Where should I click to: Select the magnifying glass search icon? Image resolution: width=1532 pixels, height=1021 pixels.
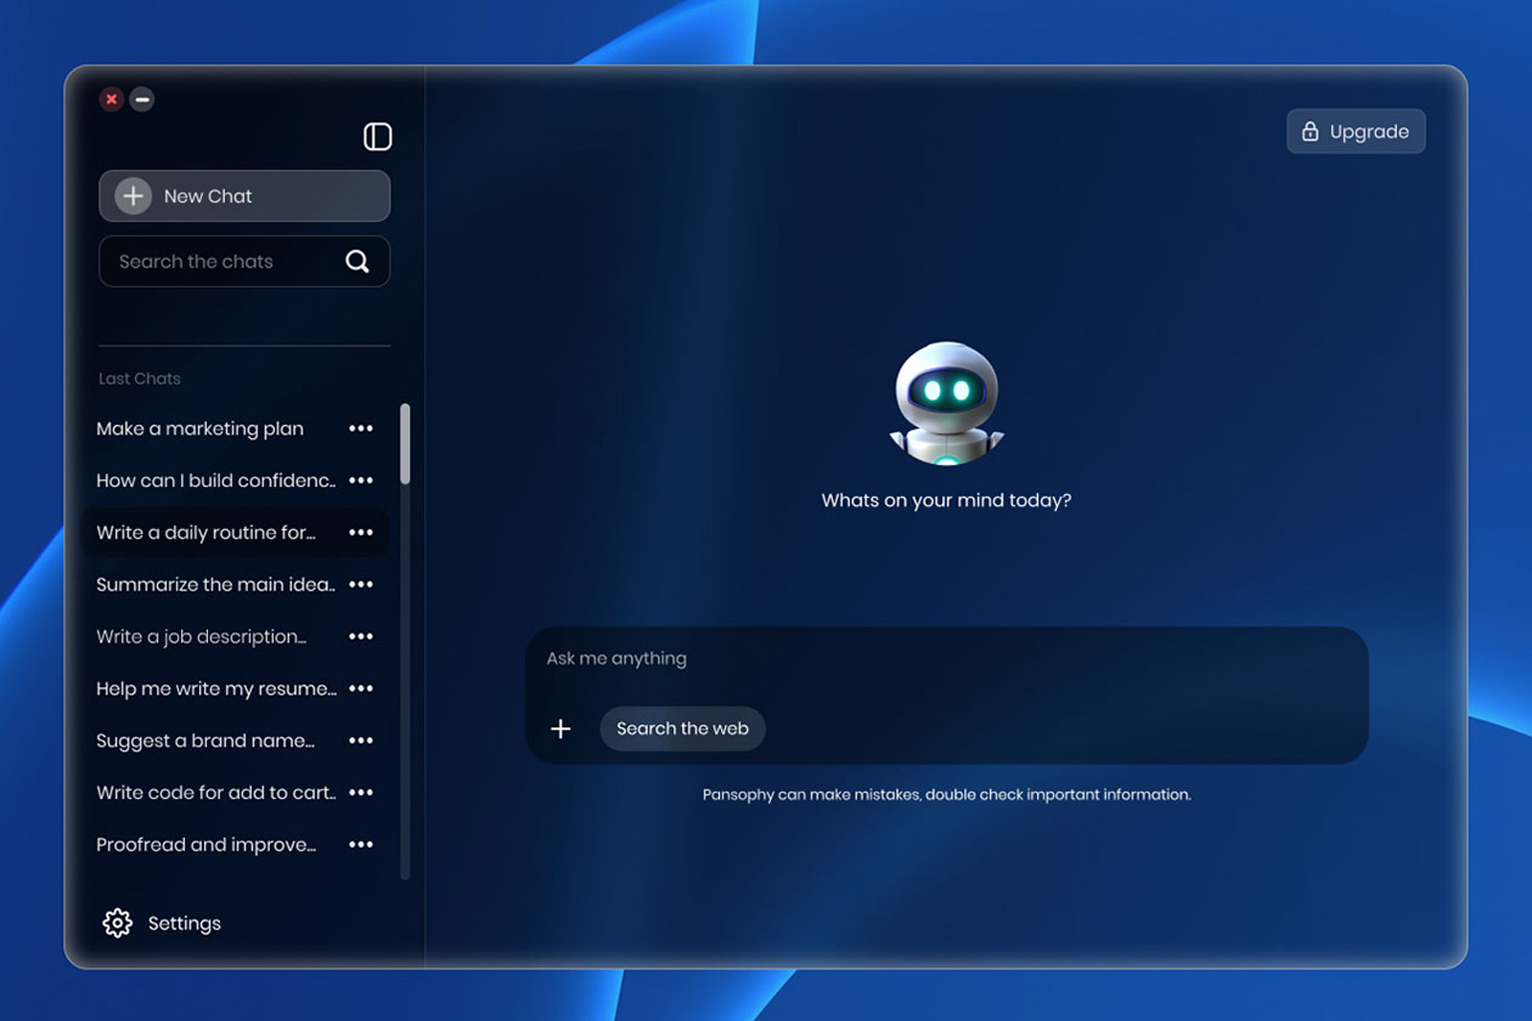[357, 260]
